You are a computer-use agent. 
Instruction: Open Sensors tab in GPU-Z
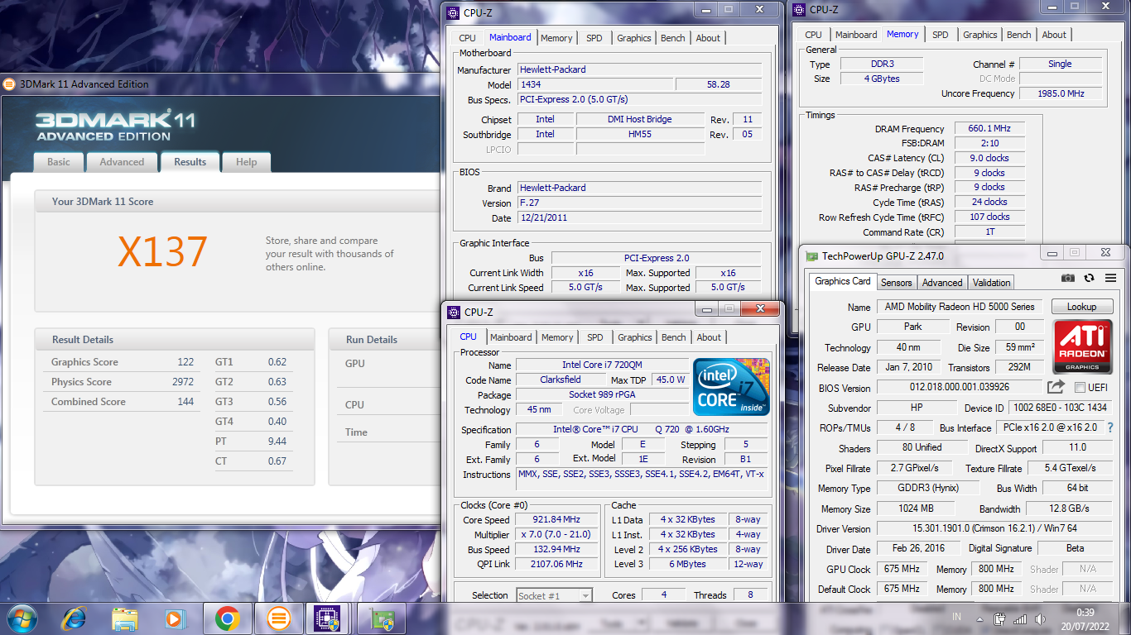point(897,282)
